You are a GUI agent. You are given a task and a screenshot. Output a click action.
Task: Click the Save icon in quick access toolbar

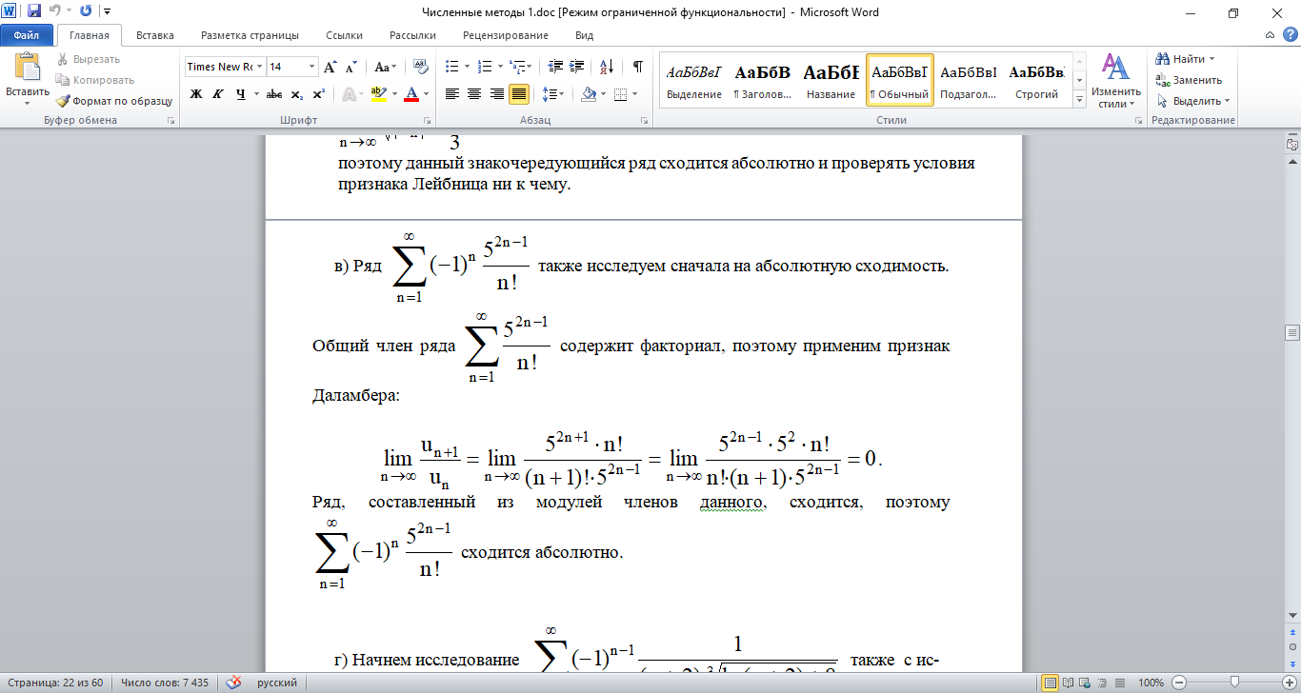click(x=34, y=12)
